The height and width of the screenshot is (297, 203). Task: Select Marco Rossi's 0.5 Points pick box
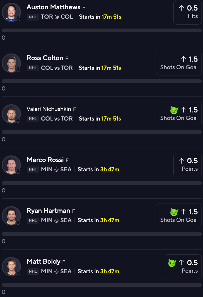point(187,165)
